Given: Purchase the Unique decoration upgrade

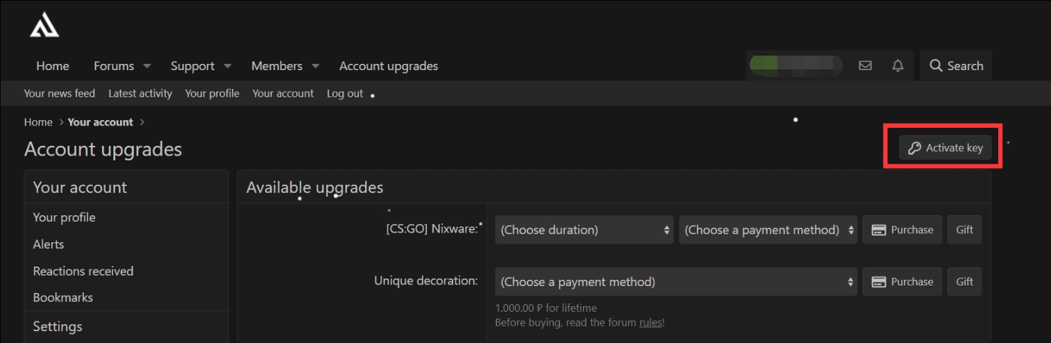Looking at the screenshot, I should pos(902,282).
